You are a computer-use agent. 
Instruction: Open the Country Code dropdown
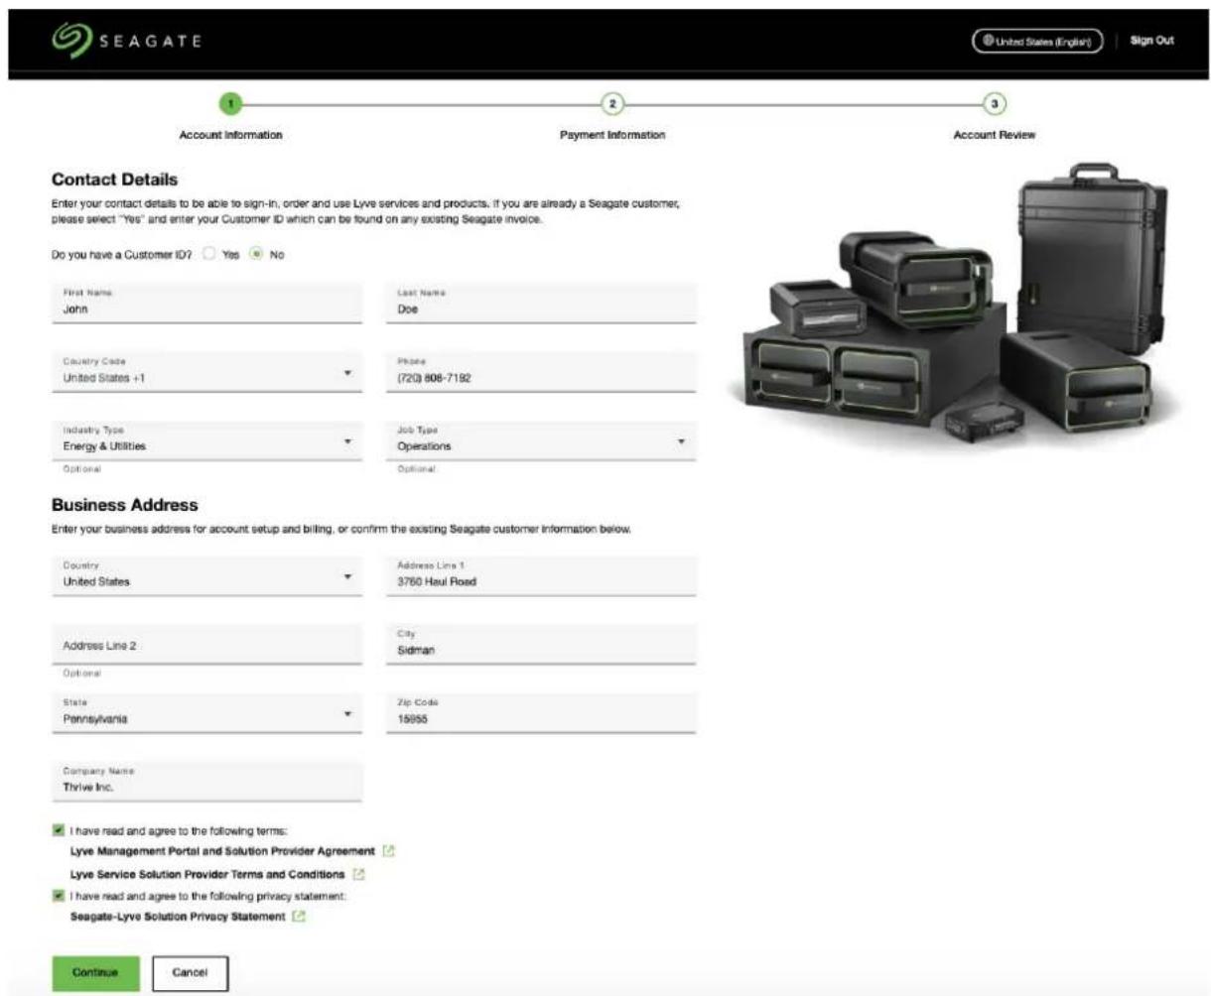(x=206, y=371)
